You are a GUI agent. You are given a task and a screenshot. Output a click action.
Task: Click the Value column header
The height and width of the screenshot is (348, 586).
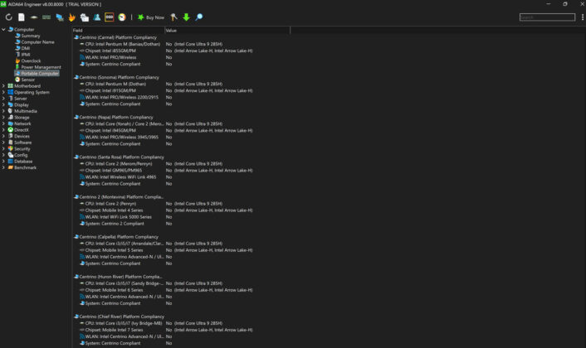click(227, 30)
